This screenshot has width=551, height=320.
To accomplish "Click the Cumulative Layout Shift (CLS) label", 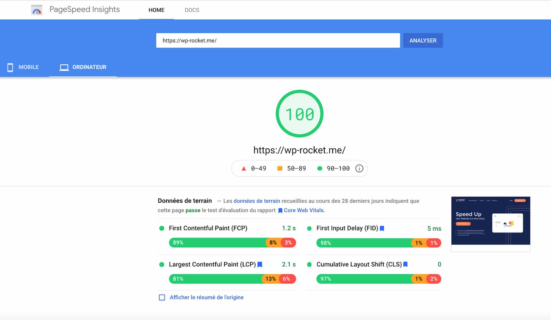I will point(359,264).
